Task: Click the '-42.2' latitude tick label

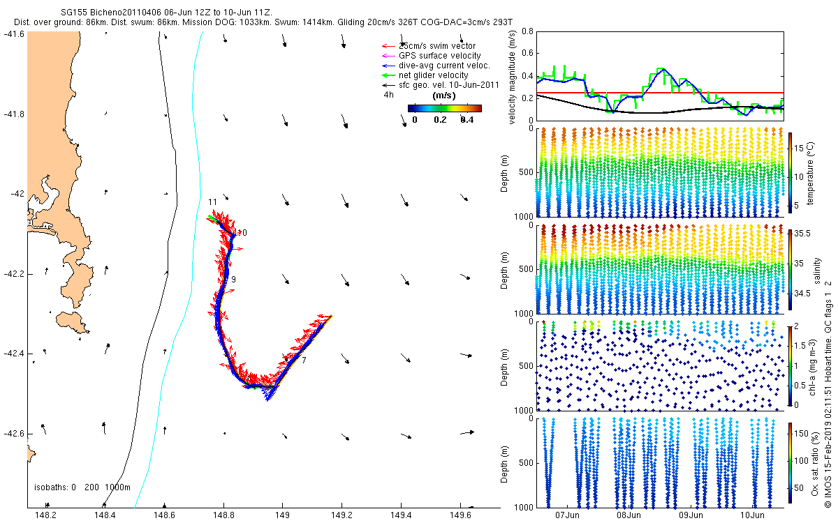Action: (x=13, y=274)
